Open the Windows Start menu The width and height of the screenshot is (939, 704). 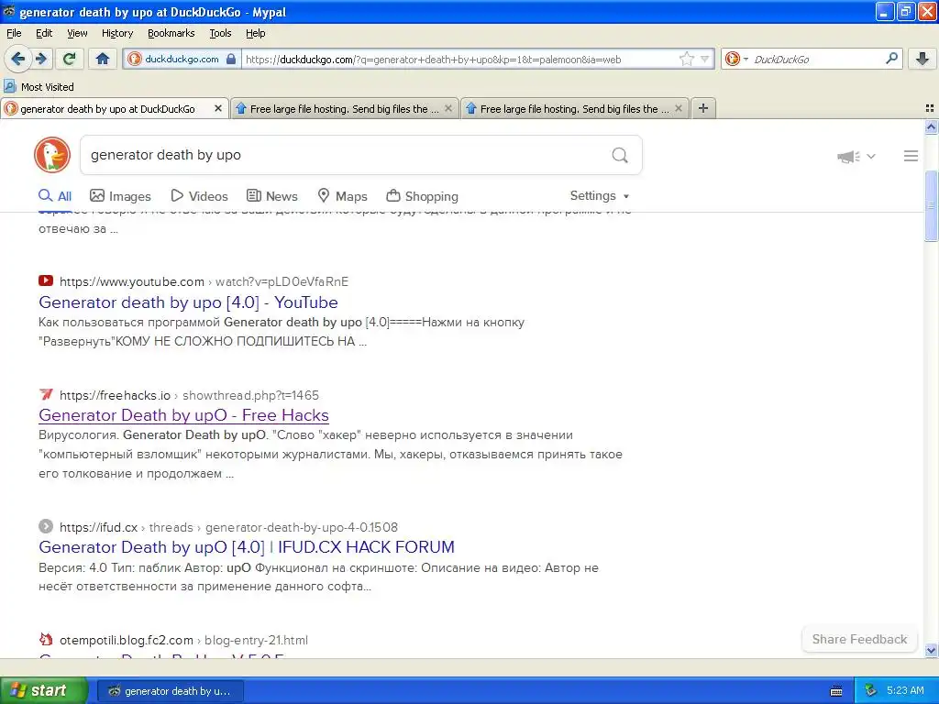point(43,690)
